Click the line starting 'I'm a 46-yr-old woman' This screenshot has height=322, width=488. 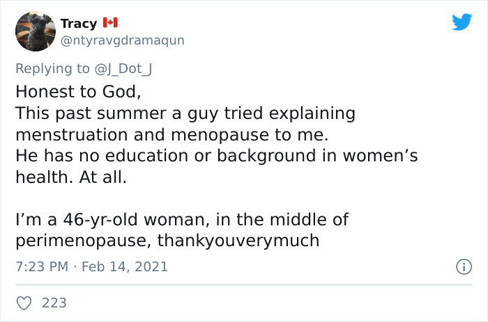(181, 220)
